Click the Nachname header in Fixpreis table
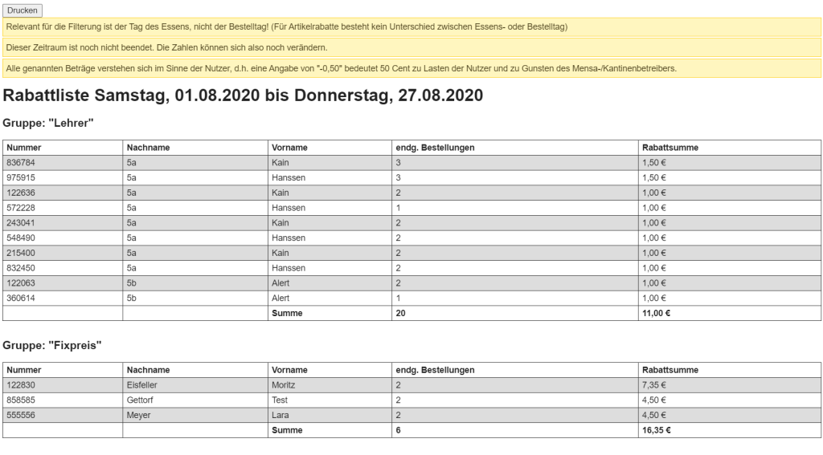 tap(148, 370)
